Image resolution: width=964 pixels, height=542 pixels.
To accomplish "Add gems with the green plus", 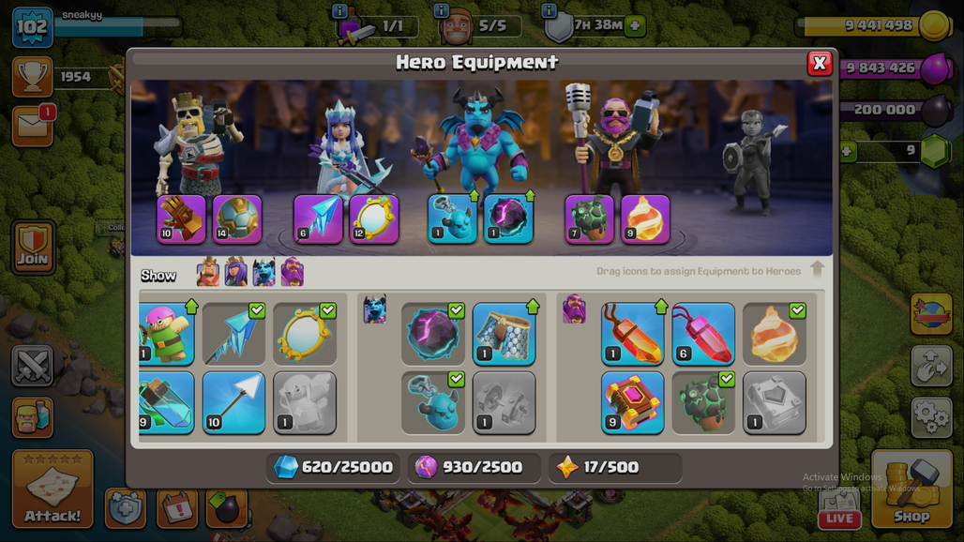I will [847, 151].
